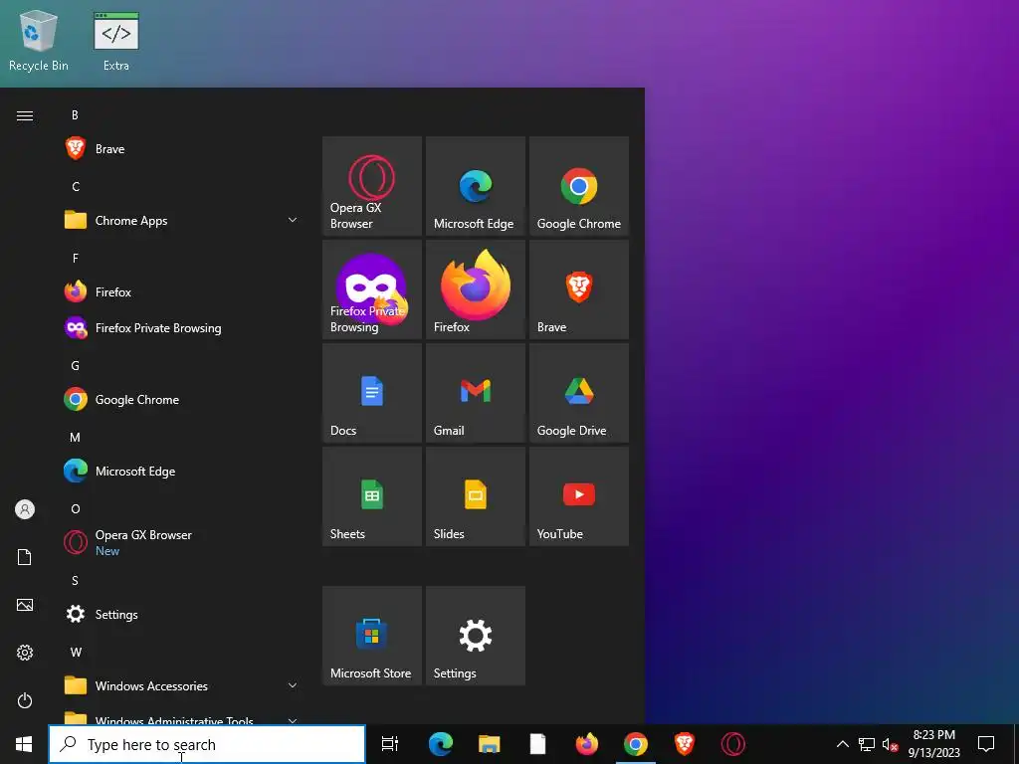Jump to letter B in app list

[75, 115]
